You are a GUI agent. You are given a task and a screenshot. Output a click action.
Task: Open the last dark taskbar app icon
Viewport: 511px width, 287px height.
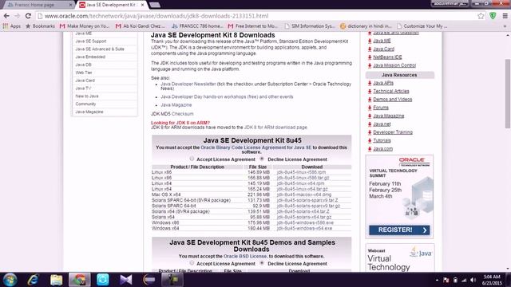click(172, 280)
